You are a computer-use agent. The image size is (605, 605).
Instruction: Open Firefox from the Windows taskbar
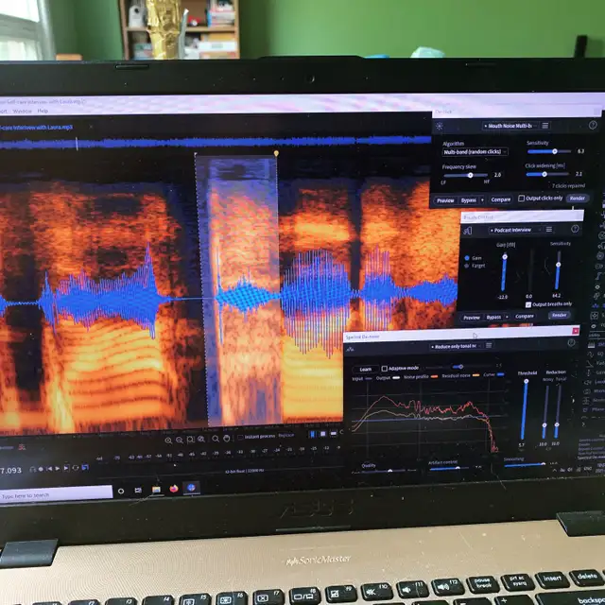tap(174, 489)
